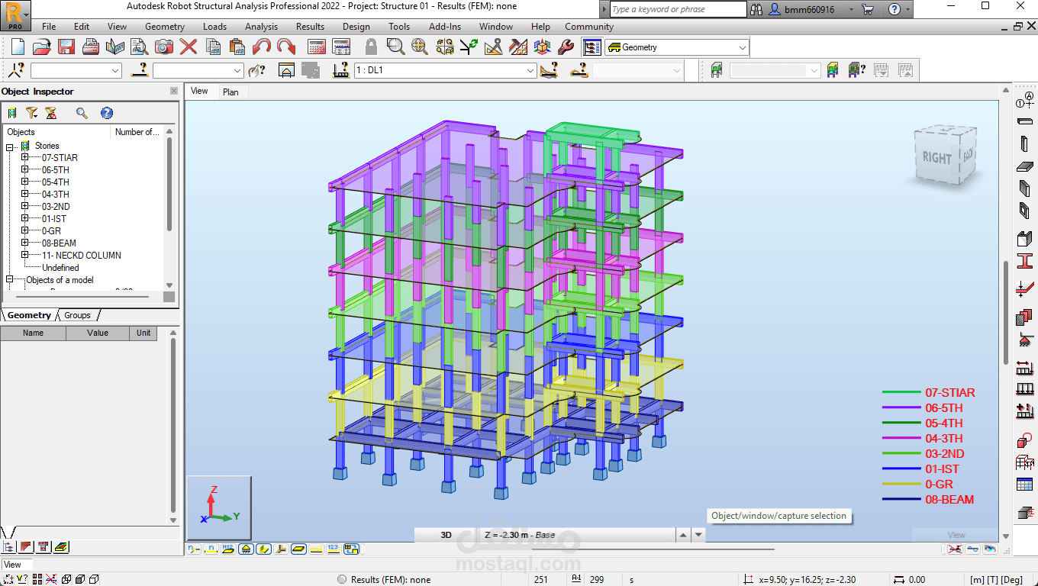This screenshot has height=586, width=1038.
Task: Click the 01-IST blue legend color line
Action: pos(901,469)
